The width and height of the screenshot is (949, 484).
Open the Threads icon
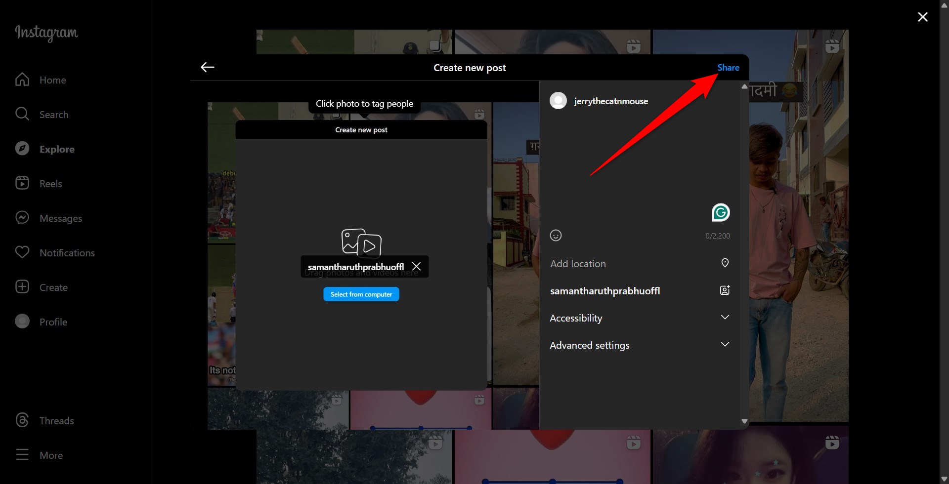coord(22,420)
